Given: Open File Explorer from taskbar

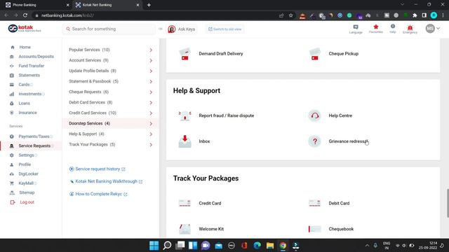Looking at the screenshot, I should (270, 246).
